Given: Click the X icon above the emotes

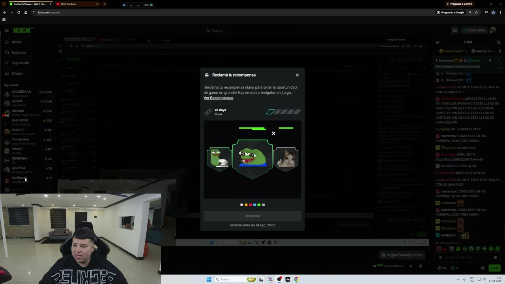Looking at the screenshot, I should click(x=273, y=133).
